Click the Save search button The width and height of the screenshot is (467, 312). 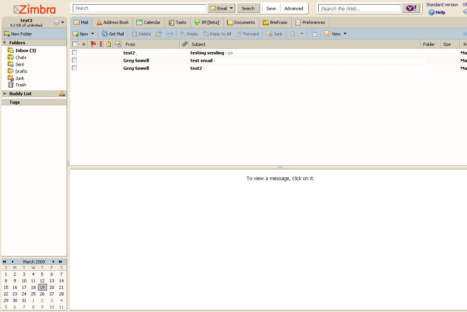[x=271, y=8]
